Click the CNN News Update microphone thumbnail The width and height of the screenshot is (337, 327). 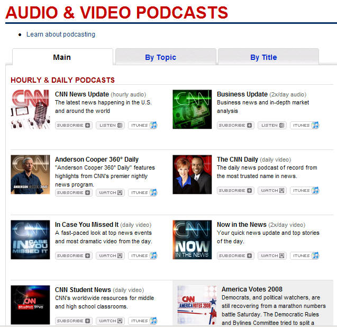click(30, 109)
